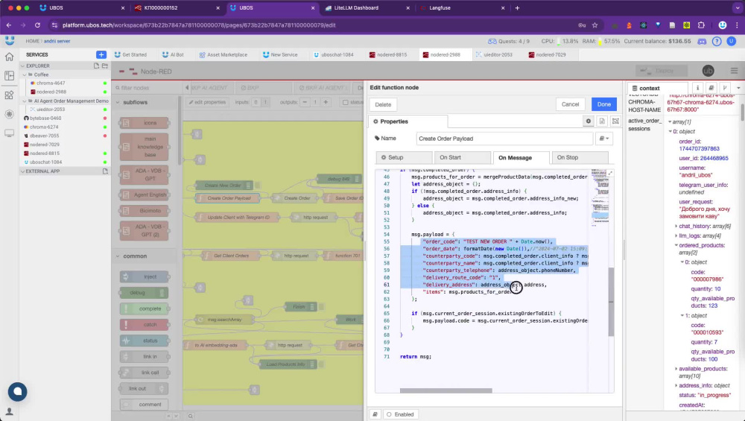Open the Discord icon in the header

pyautogui.click(x=702, y=41)
